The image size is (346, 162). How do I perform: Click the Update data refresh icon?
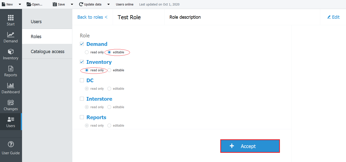tap(81, 4)
